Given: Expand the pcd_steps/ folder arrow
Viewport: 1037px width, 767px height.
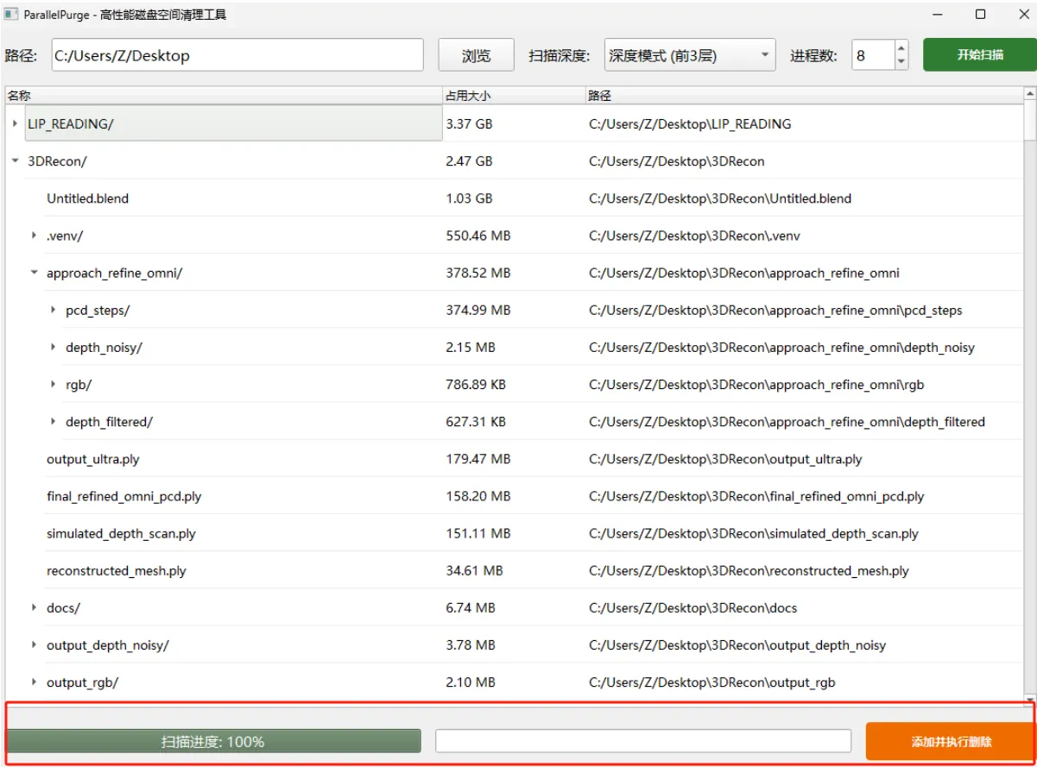Looking at the screenshot, I should [53, 309].
